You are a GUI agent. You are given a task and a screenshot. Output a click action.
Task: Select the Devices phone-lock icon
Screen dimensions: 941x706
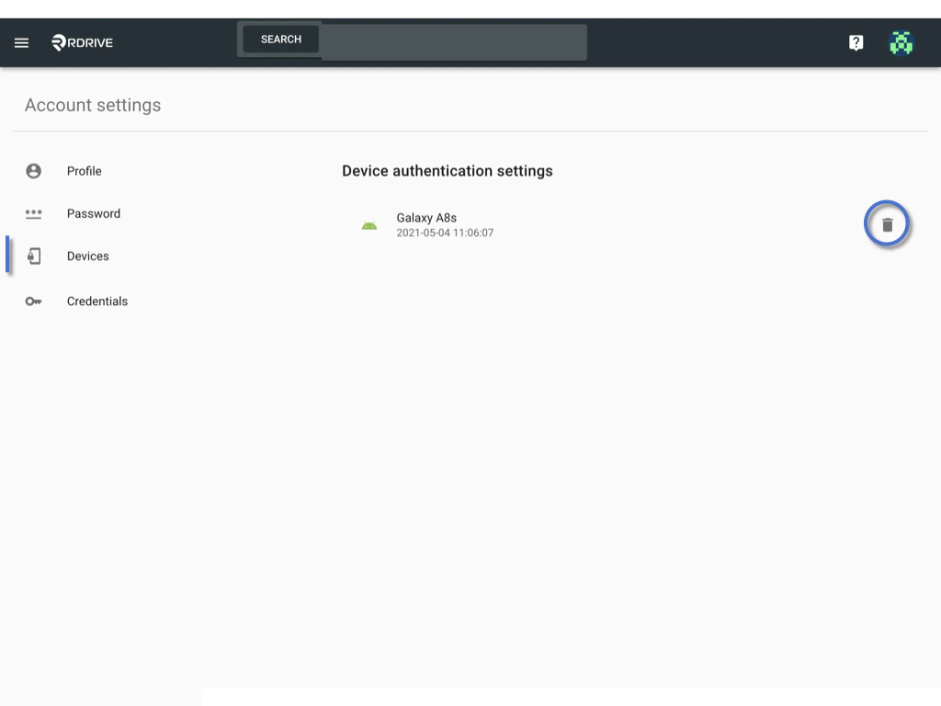tap(34, 256)
